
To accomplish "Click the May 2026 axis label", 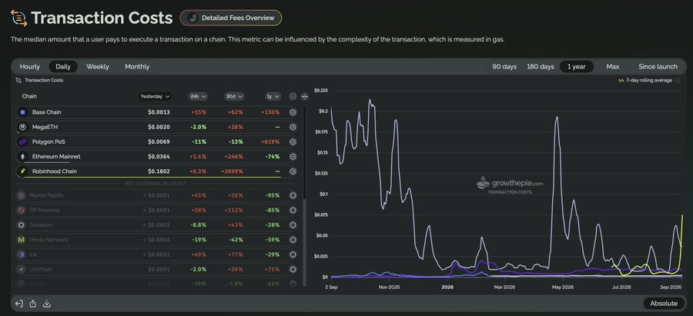I will point(562,287).
